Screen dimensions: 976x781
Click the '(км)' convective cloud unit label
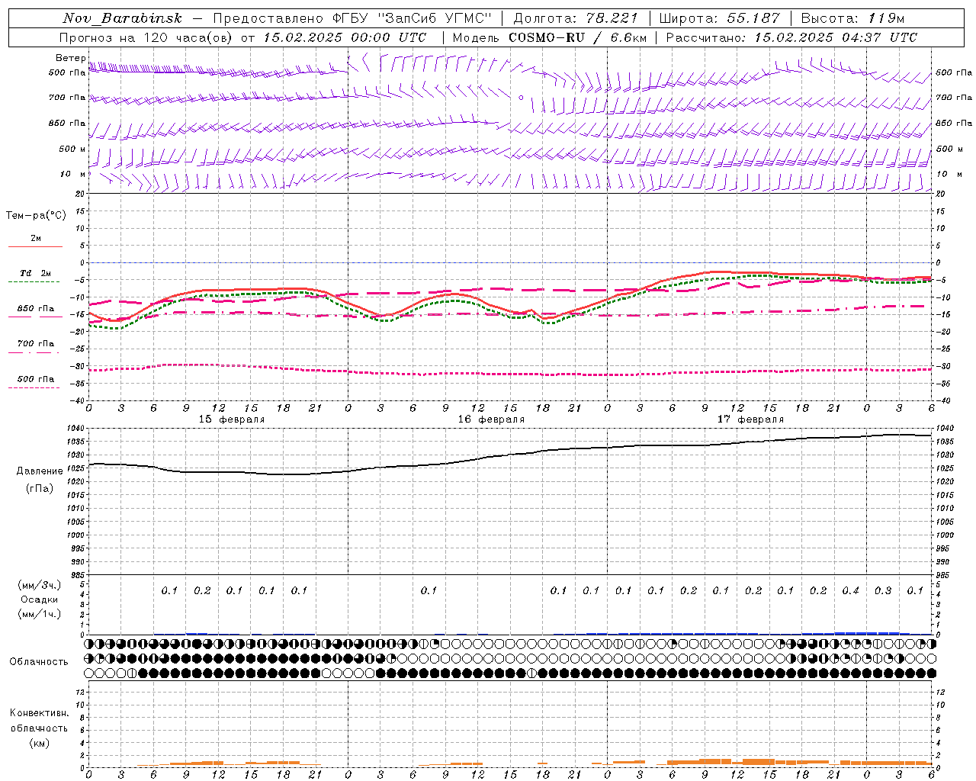click(40, 743)
